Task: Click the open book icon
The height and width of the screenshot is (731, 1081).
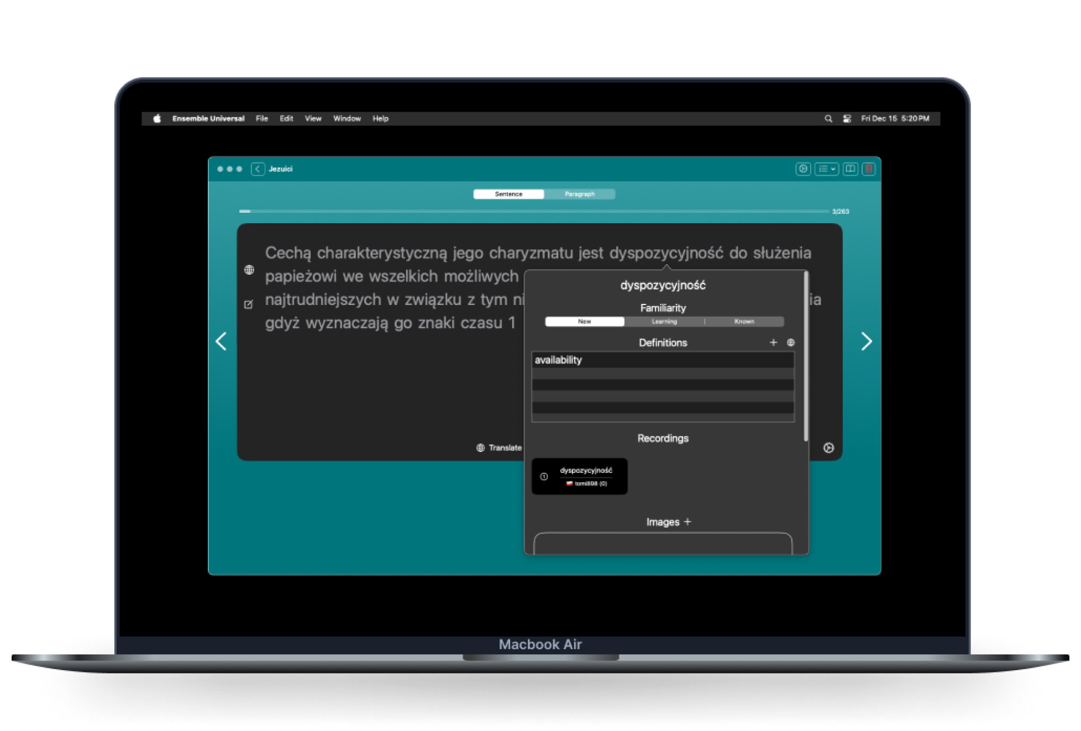Action: (850, 169)
